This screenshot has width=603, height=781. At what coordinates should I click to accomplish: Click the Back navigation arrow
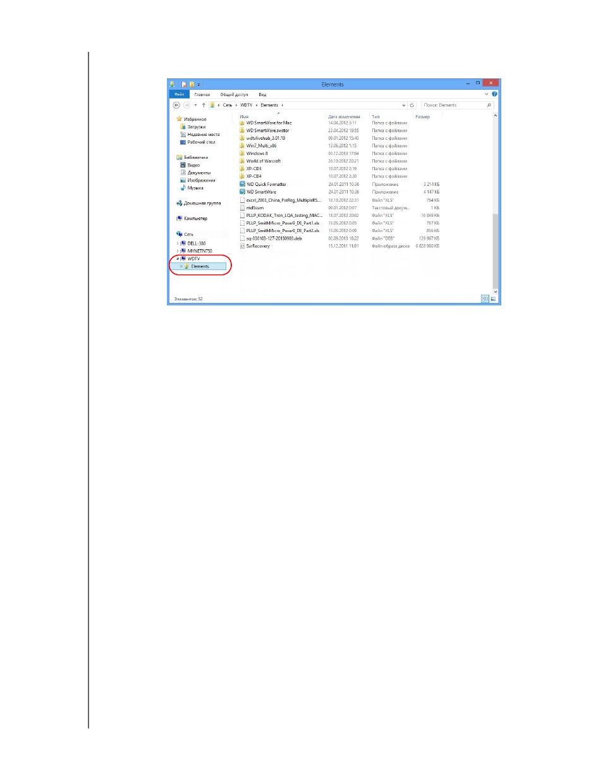point(176,105)
